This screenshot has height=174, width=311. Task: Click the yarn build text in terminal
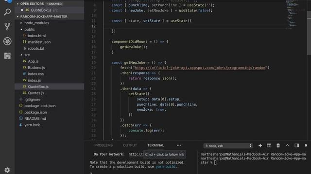pos(166,166)
